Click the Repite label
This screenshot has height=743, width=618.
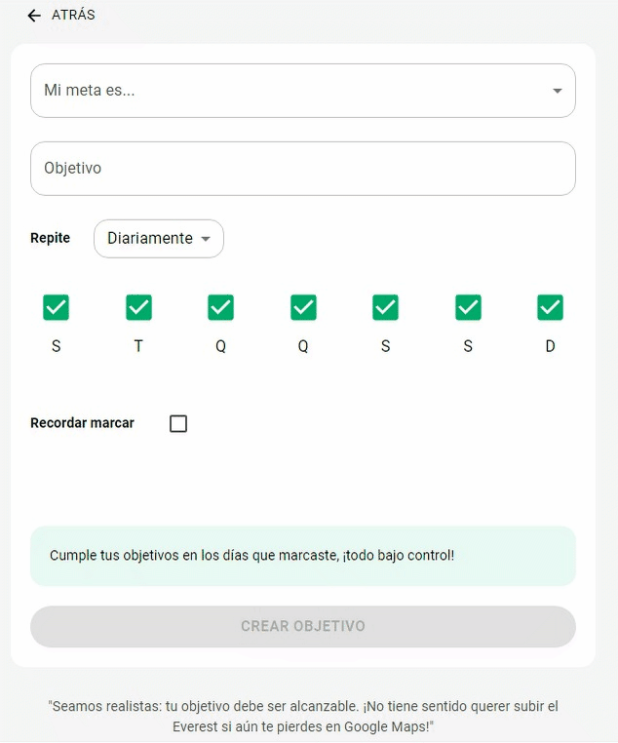(x=50, y=238)
